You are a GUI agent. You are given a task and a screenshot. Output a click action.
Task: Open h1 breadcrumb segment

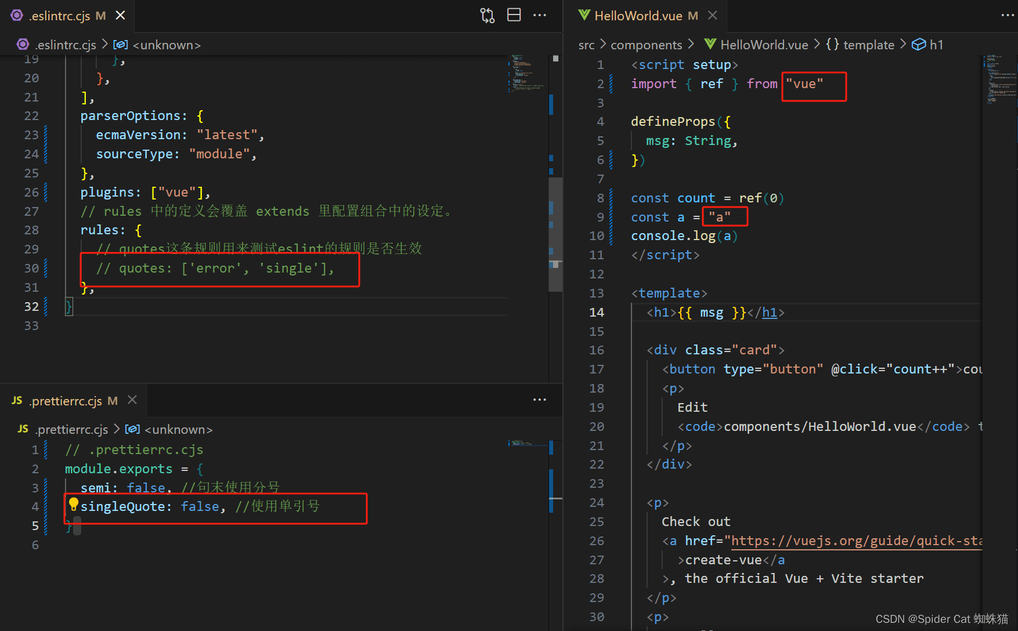tap(936, 45)
